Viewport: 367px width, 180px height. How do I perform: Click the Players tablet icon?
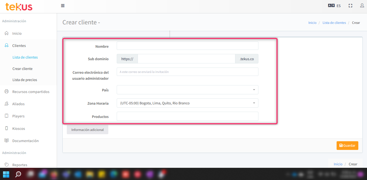point(7,116)
